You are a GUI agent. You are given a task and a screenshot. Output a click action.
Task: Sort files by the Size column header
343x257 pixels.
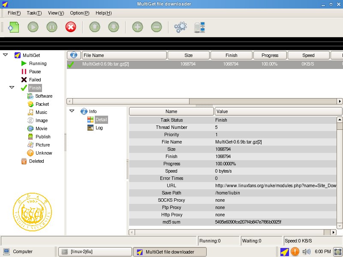[188, 55]
